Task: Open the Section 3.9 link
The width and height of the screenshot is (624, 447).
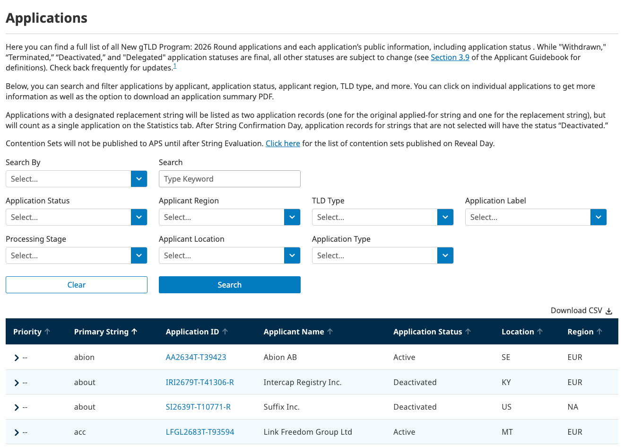Action: [450, 57]
